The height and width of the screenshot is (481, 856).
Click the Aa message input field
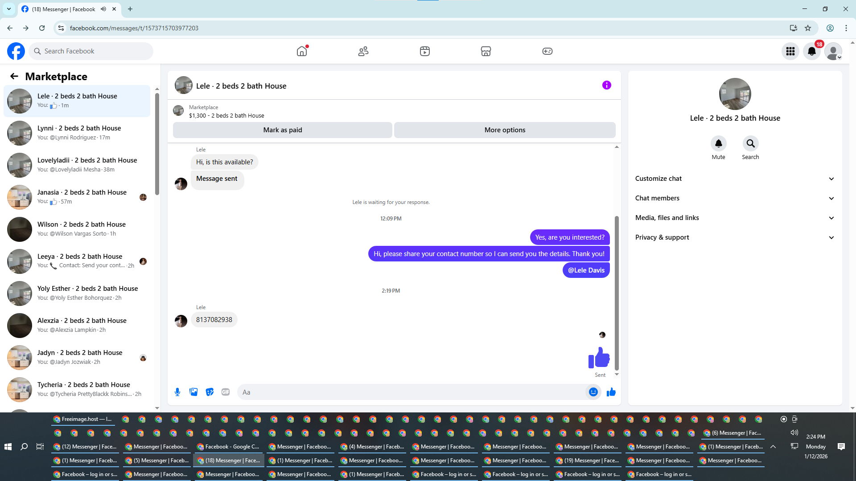[x=410, y=392]
